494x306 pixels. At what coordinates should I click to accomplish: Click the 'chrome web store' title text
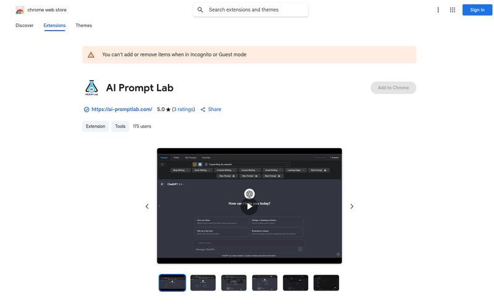tap(47, 10)
